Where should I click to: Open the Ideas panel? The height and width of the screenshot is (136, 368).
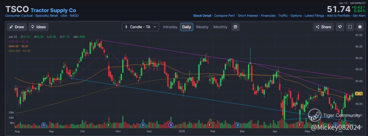(x=38, y=27)
